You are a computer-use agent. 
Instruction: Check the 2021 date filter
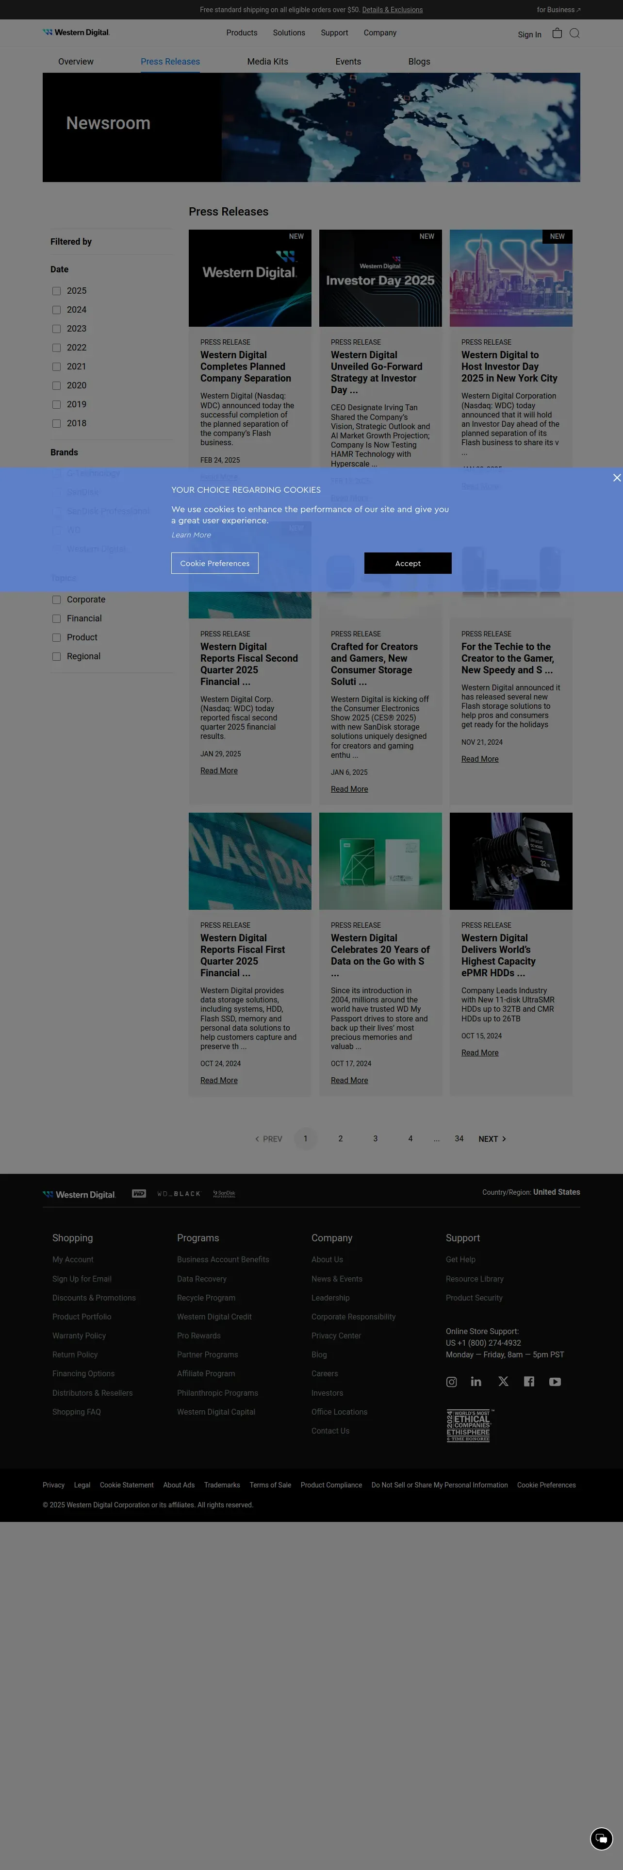tap(57, 367)
